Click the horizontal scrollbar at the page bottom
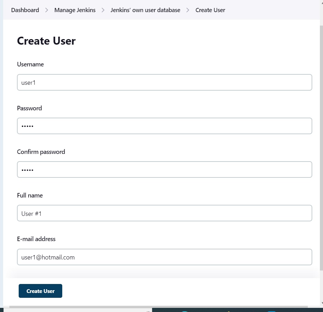Image resolution: width=323 pixels, height=312 pixels. tap(159, 307)
